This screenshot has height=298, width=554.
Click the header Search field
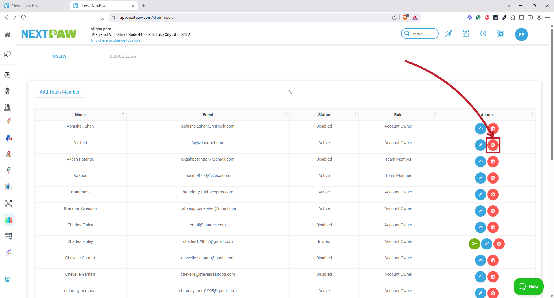pos(420,34)
